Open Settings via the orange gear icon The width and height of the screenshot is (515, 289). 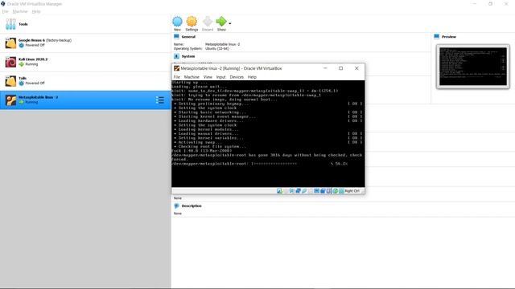point(192,22)
